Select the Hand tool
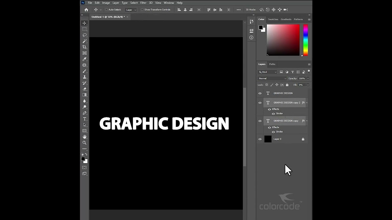The image size is (392, 220). point(85,137)
